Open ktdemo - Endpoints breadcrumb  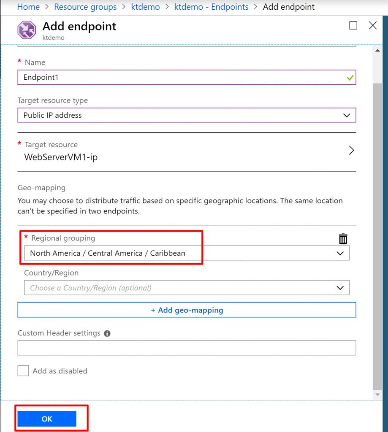point(211,7)
